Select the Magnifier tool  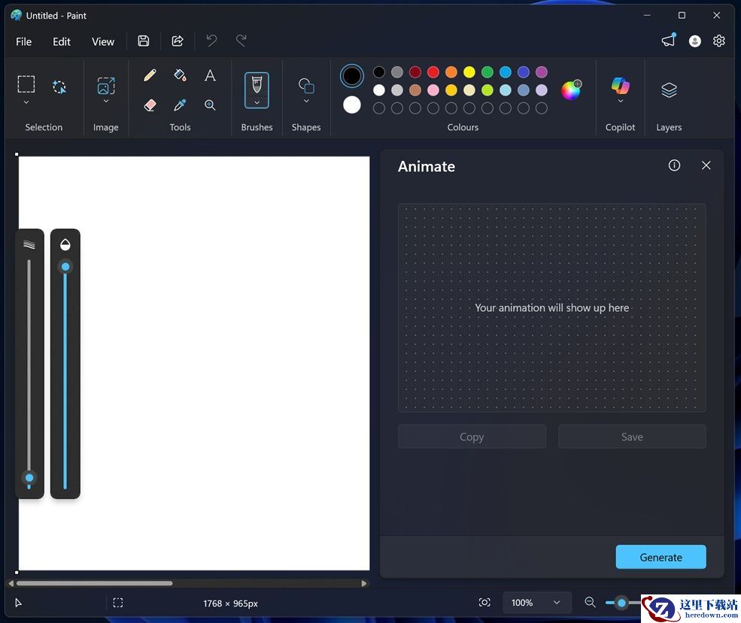(x=210, y=105)
